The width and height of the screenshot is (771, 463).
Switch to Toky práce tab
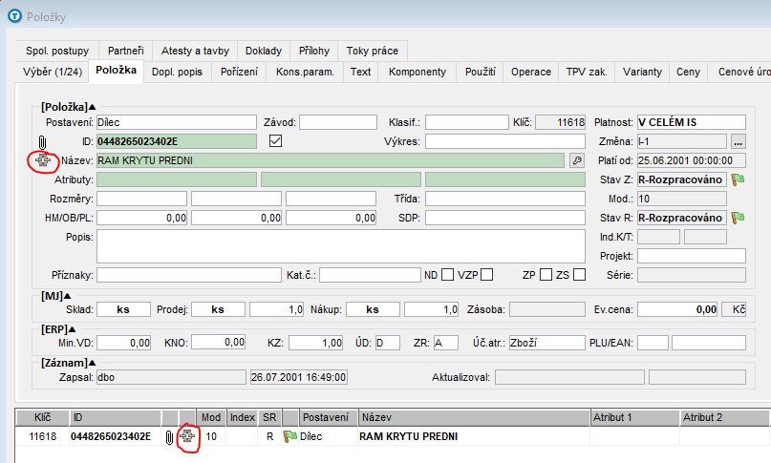373,51
